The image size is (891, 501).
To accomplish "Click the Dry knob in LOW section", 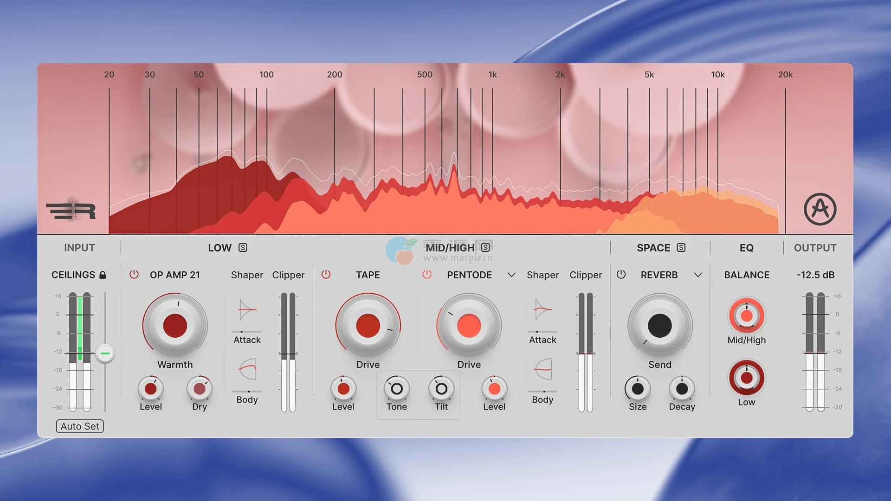I will click(x=200, y=389).
